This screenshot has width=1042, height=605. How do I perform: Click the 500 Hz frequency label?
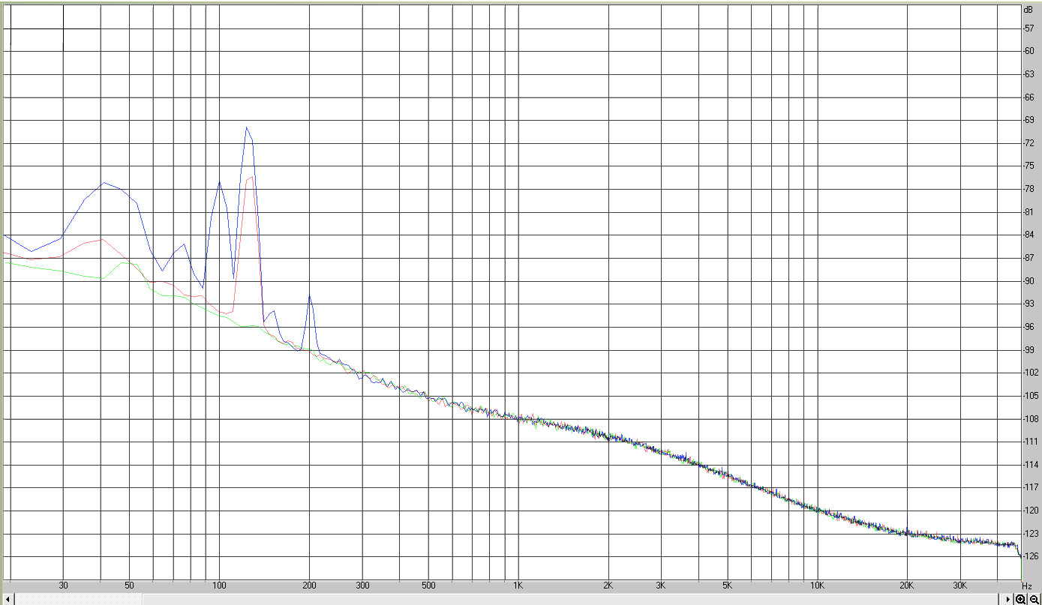coord(428,586)
